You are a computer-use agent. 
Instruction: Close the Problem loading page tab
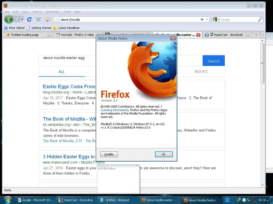coord(49,35)
